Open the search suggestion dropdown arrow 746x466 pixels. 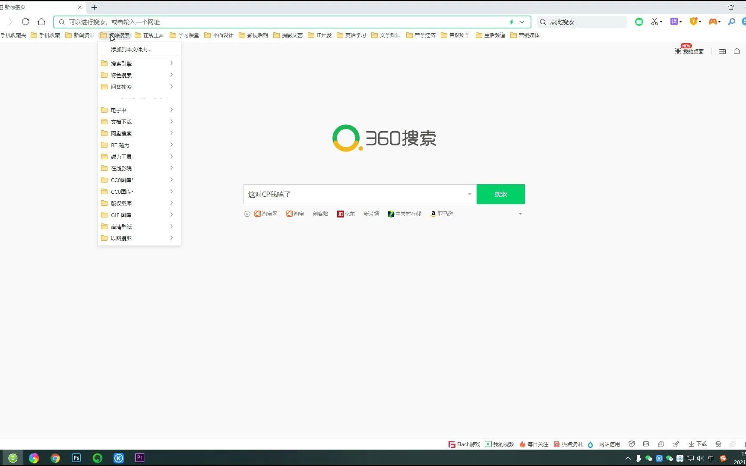[x=469, y=194]
